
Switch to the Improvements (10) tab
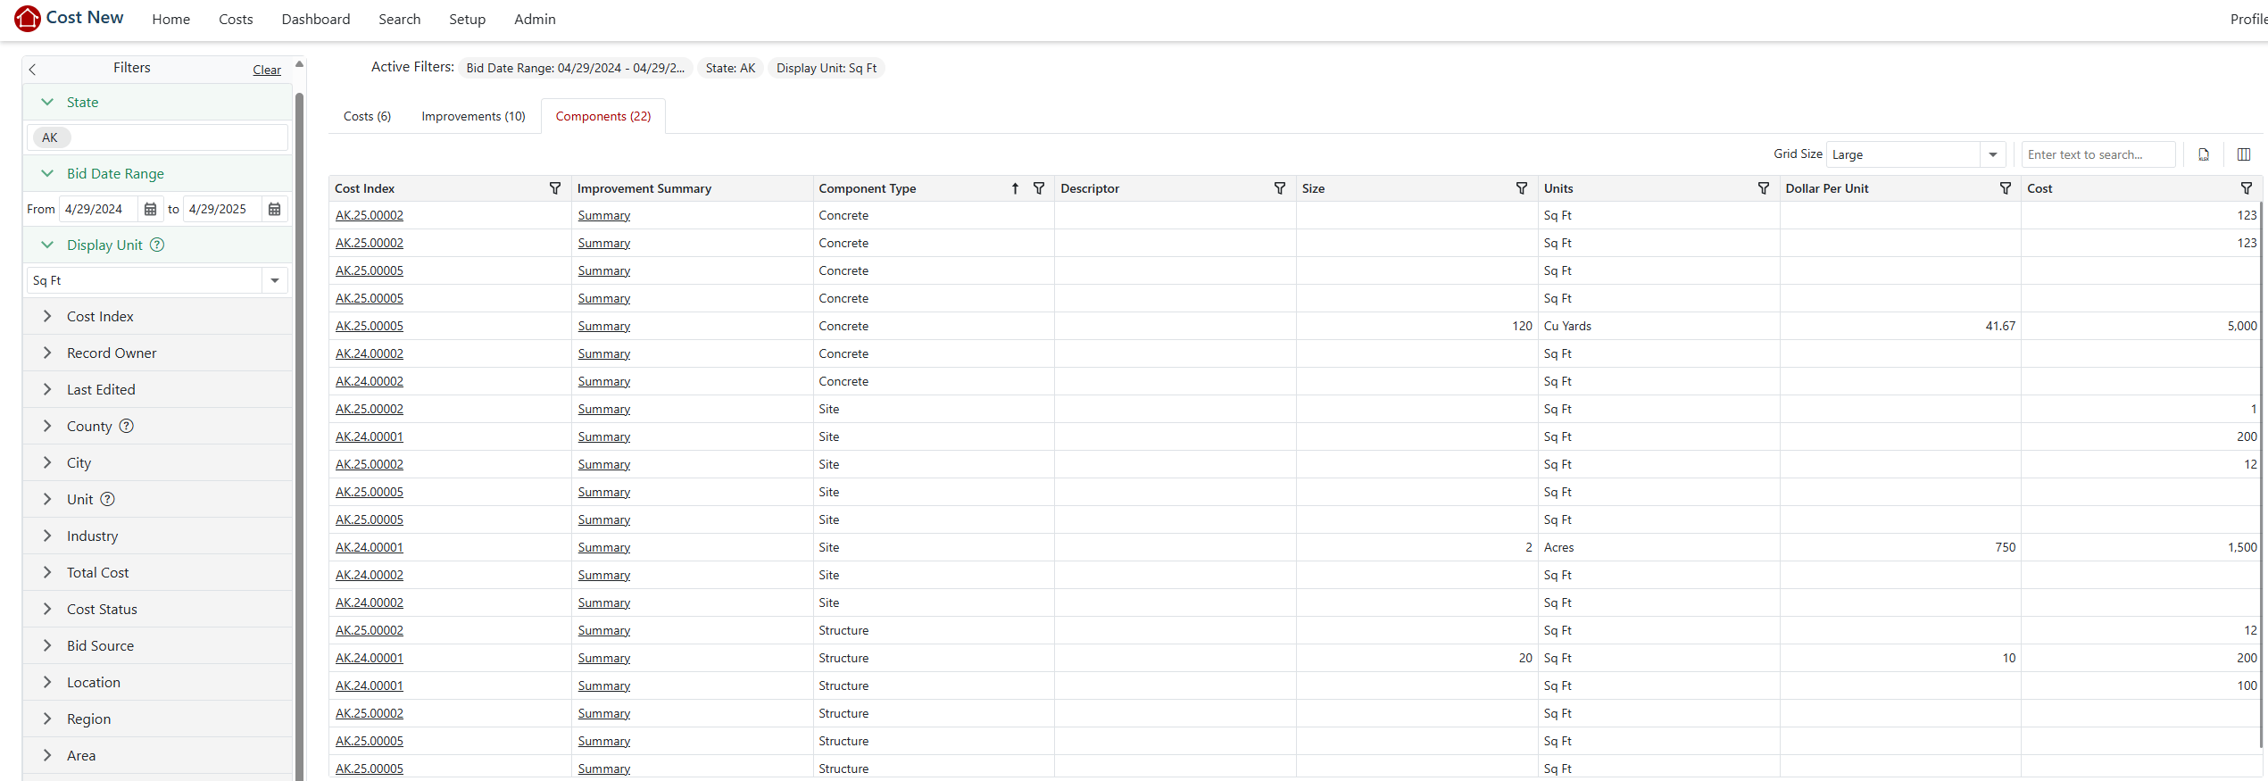click(x=473, y=116)
